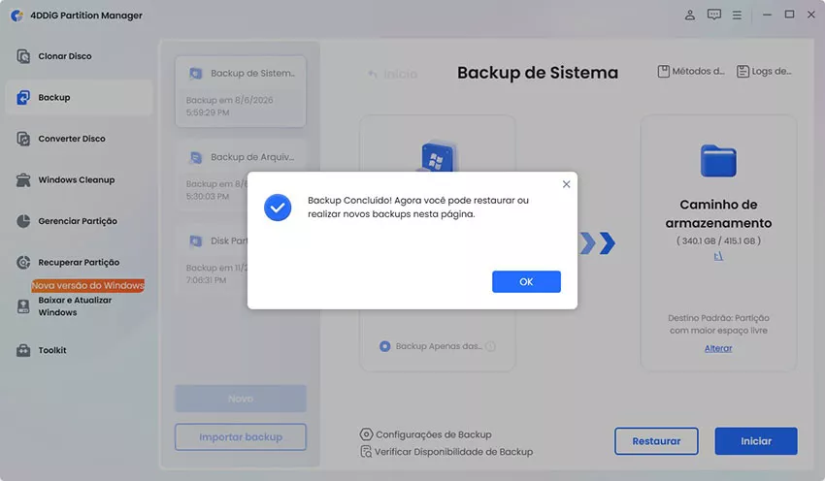Close the Backup Concluído dialog with X
Viewport: 825px width, 481px height.
click(566, 184)
